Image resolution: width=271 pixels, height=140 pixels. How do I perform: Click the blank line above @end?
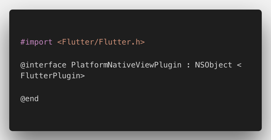pyautogui.click(x=135, y=87)
